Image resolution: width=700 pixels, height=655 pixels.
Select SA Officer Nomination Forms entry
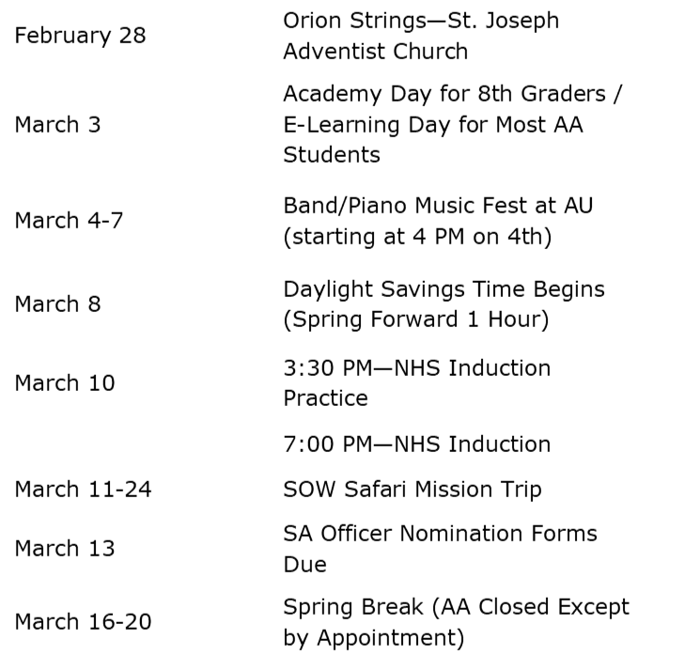440,533
